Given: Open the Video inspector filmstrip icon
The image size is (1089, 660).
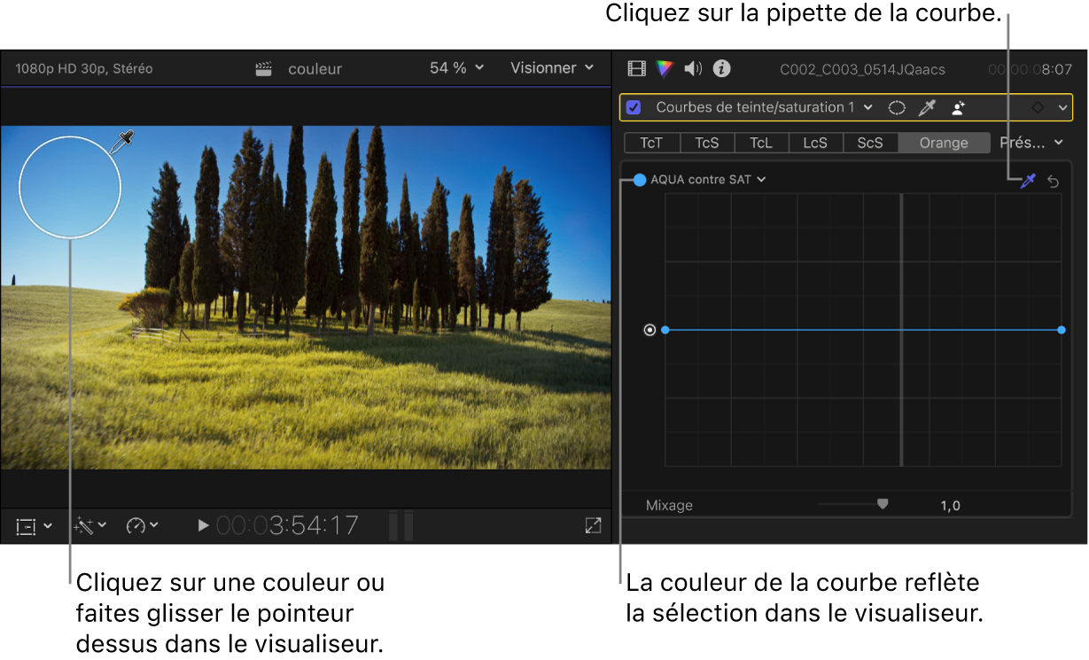Looking at the screenshot, I should click(x=636, y=68).
